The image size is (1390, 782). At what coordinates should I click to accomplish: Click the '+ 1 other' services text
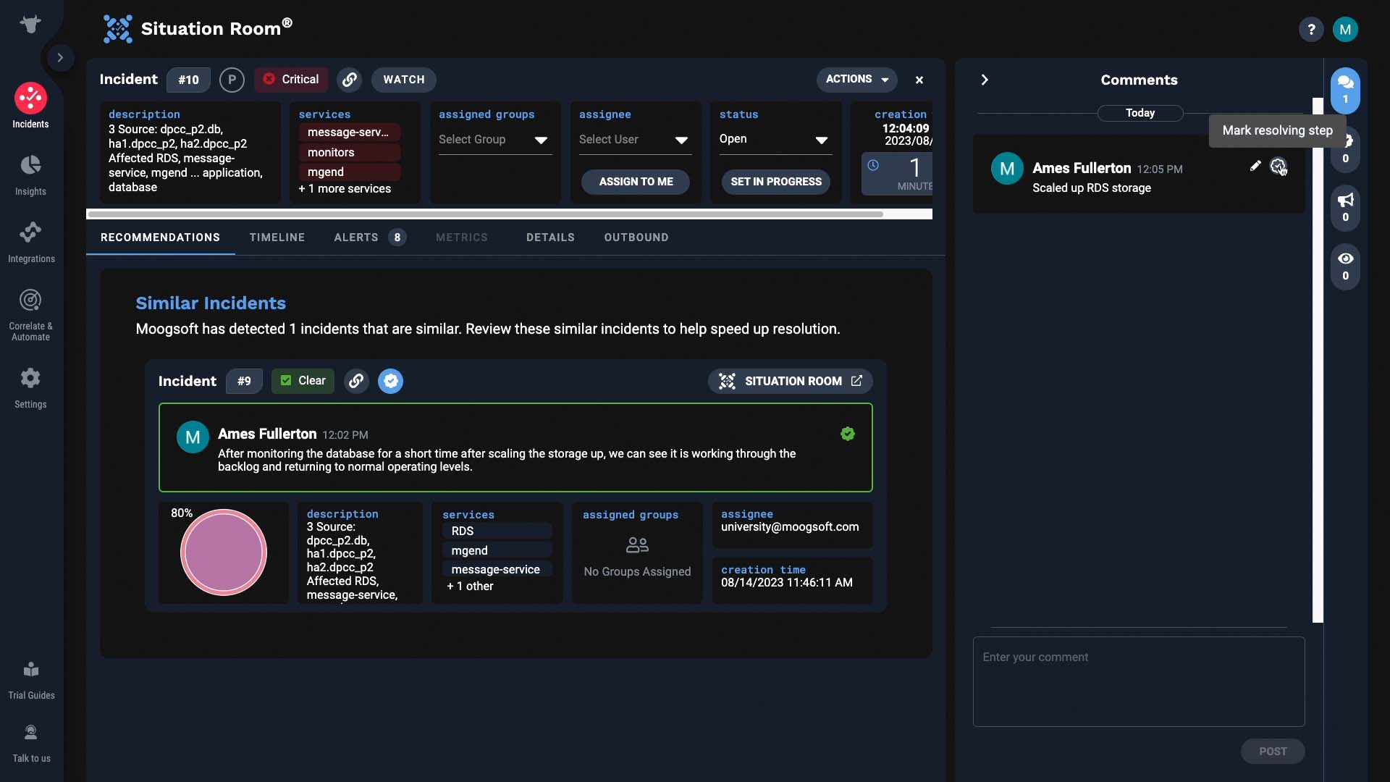click(x=470, y=586)
